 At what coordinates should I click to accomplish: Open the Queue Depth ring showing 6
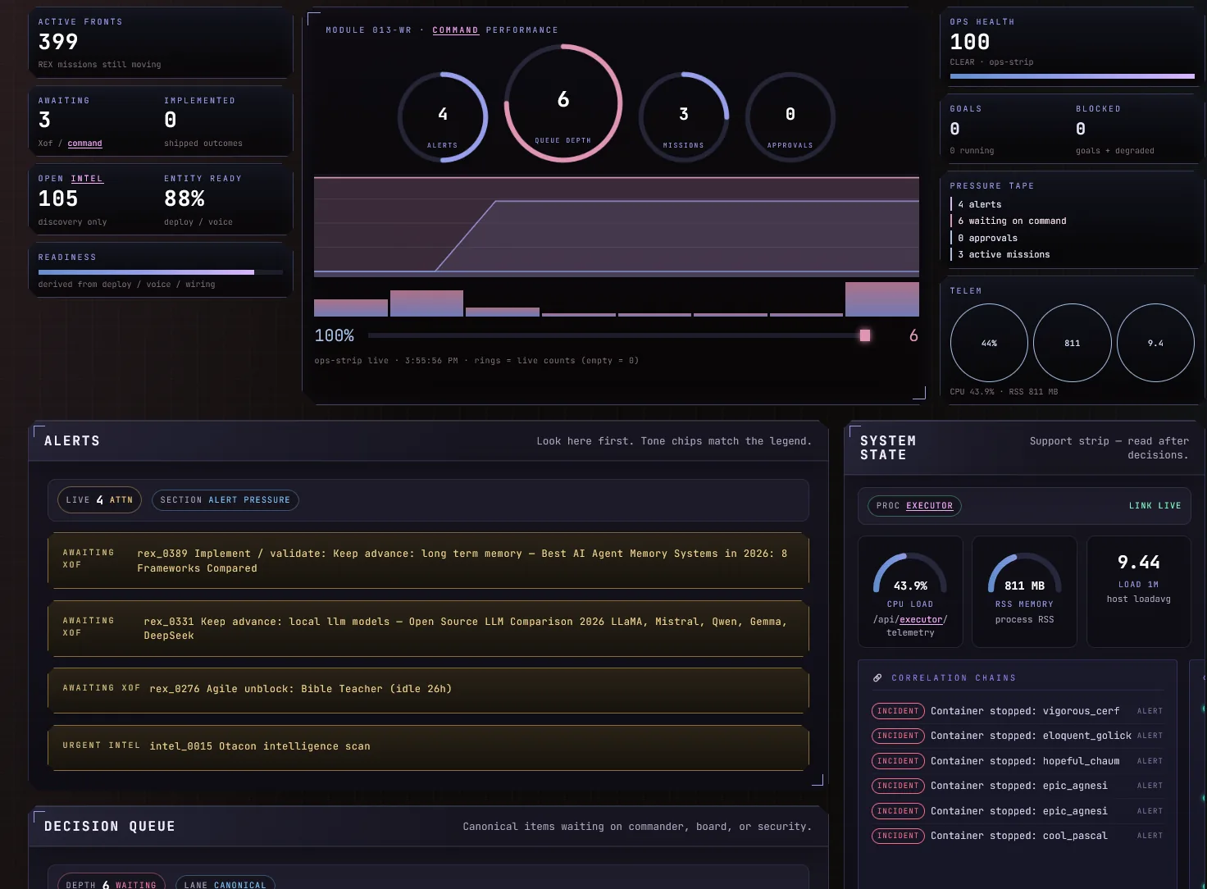pyautogui.click(x=563, y=103)
